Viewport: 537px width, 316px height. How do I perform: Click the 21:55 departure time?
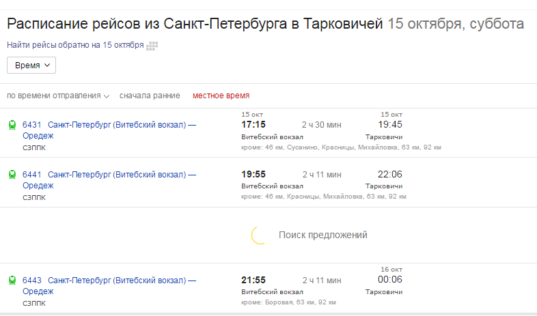pos(253,280)
